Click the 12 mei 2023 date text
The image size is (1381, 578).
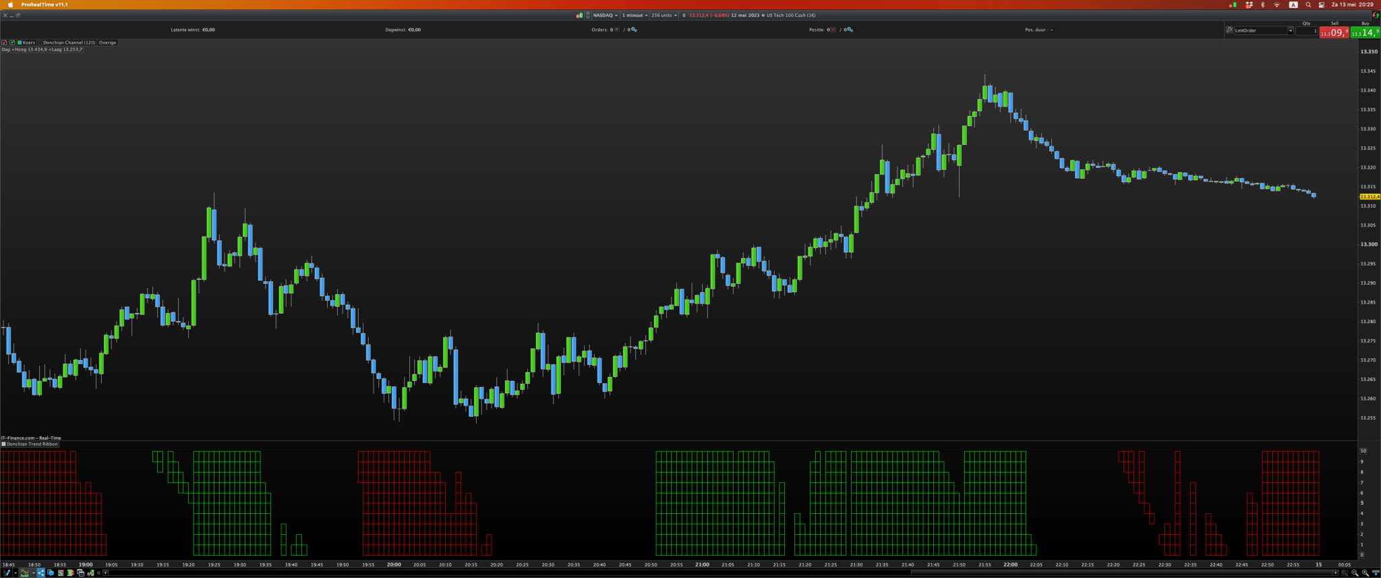pyautogui.click(x=745, y=15)
